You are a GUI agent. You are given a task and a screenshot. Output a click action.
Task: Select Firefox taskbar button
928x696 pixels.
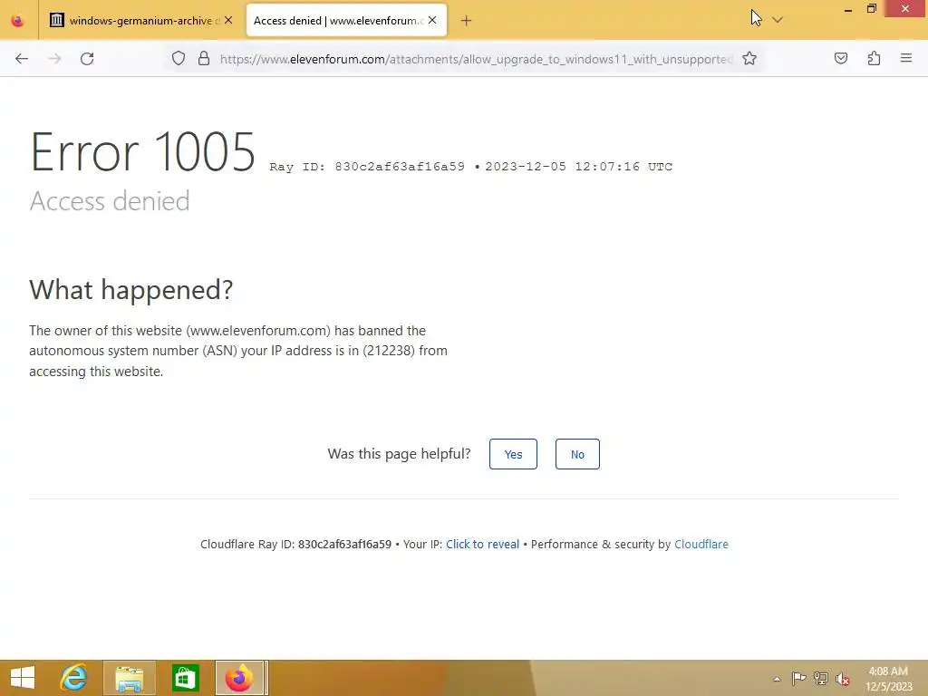(239, 678)
